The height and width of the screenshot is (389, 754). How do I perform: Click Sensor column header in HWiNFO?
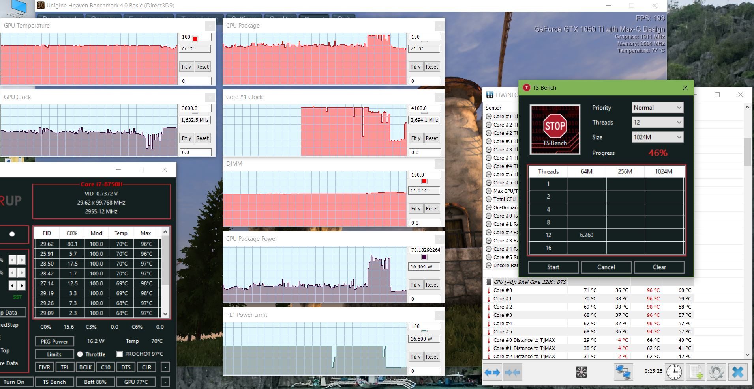tap(493, 108)
